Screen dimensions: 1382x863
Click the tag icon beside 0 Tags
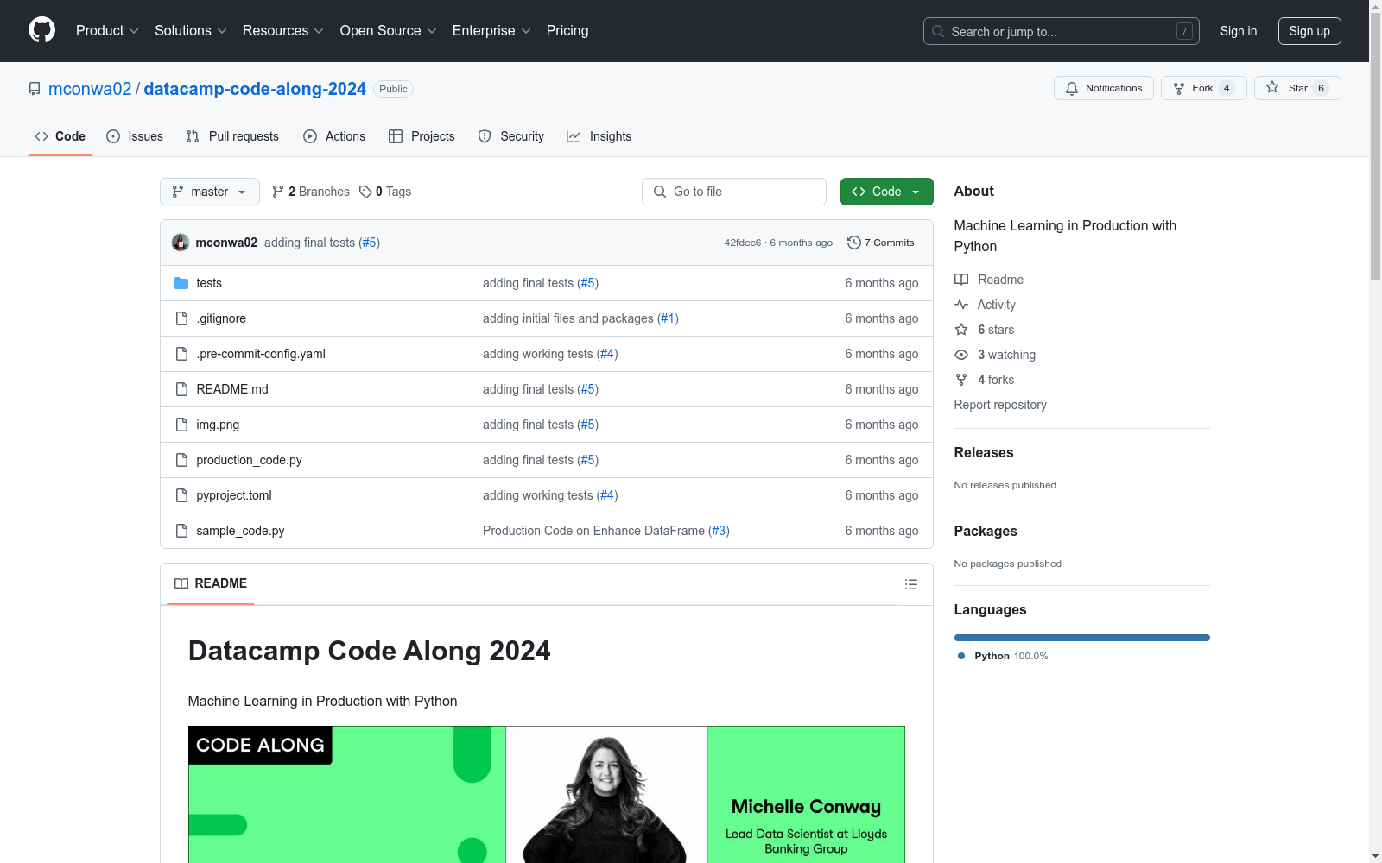[365, 192]
